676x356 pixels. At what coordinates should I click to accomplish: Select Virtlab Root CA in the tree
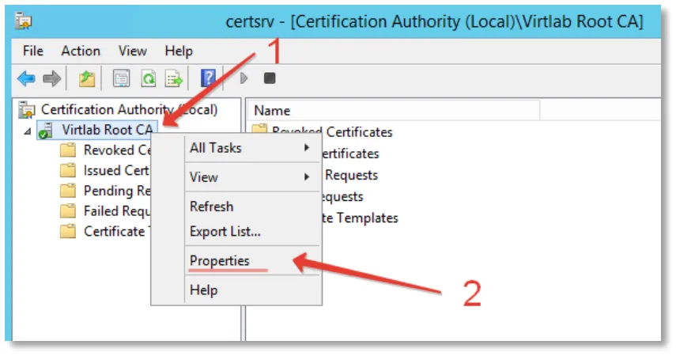point(108,130)
